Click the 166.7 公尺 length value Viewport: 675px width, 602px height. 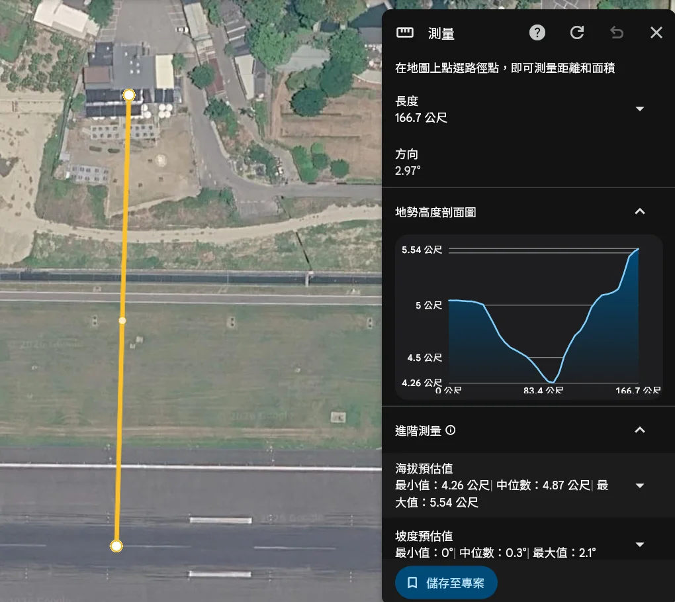tap(421, 118)
